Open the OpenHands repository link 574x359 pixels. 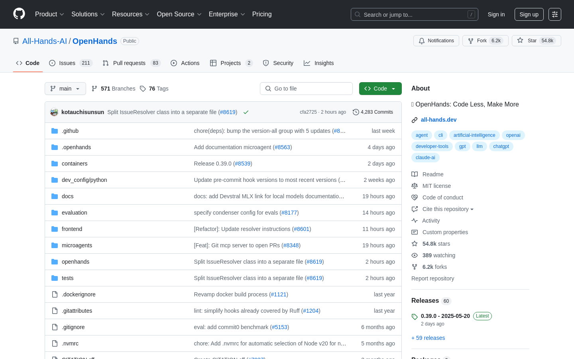pos(95,41)
